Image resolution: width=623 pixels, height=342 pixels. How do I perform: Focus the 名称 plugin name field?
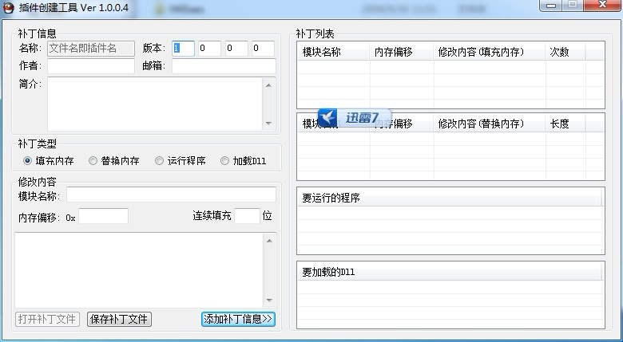[x=91, y=49]
